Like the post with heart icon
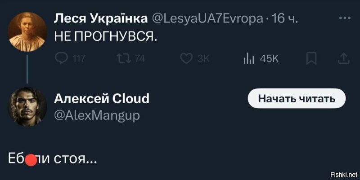 click(186, 59)
